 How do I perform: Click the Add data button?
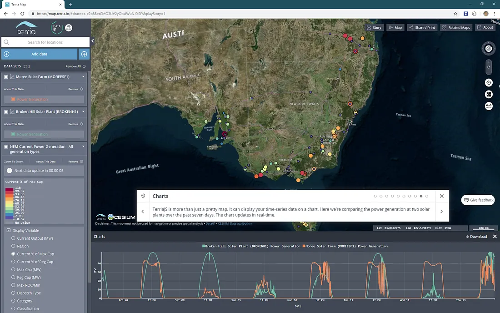[x=39, y=54]
